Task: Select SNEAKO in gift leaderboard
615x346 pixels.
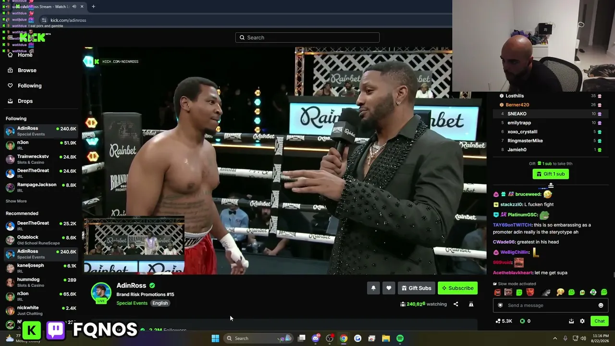Action: click(551, 114)
